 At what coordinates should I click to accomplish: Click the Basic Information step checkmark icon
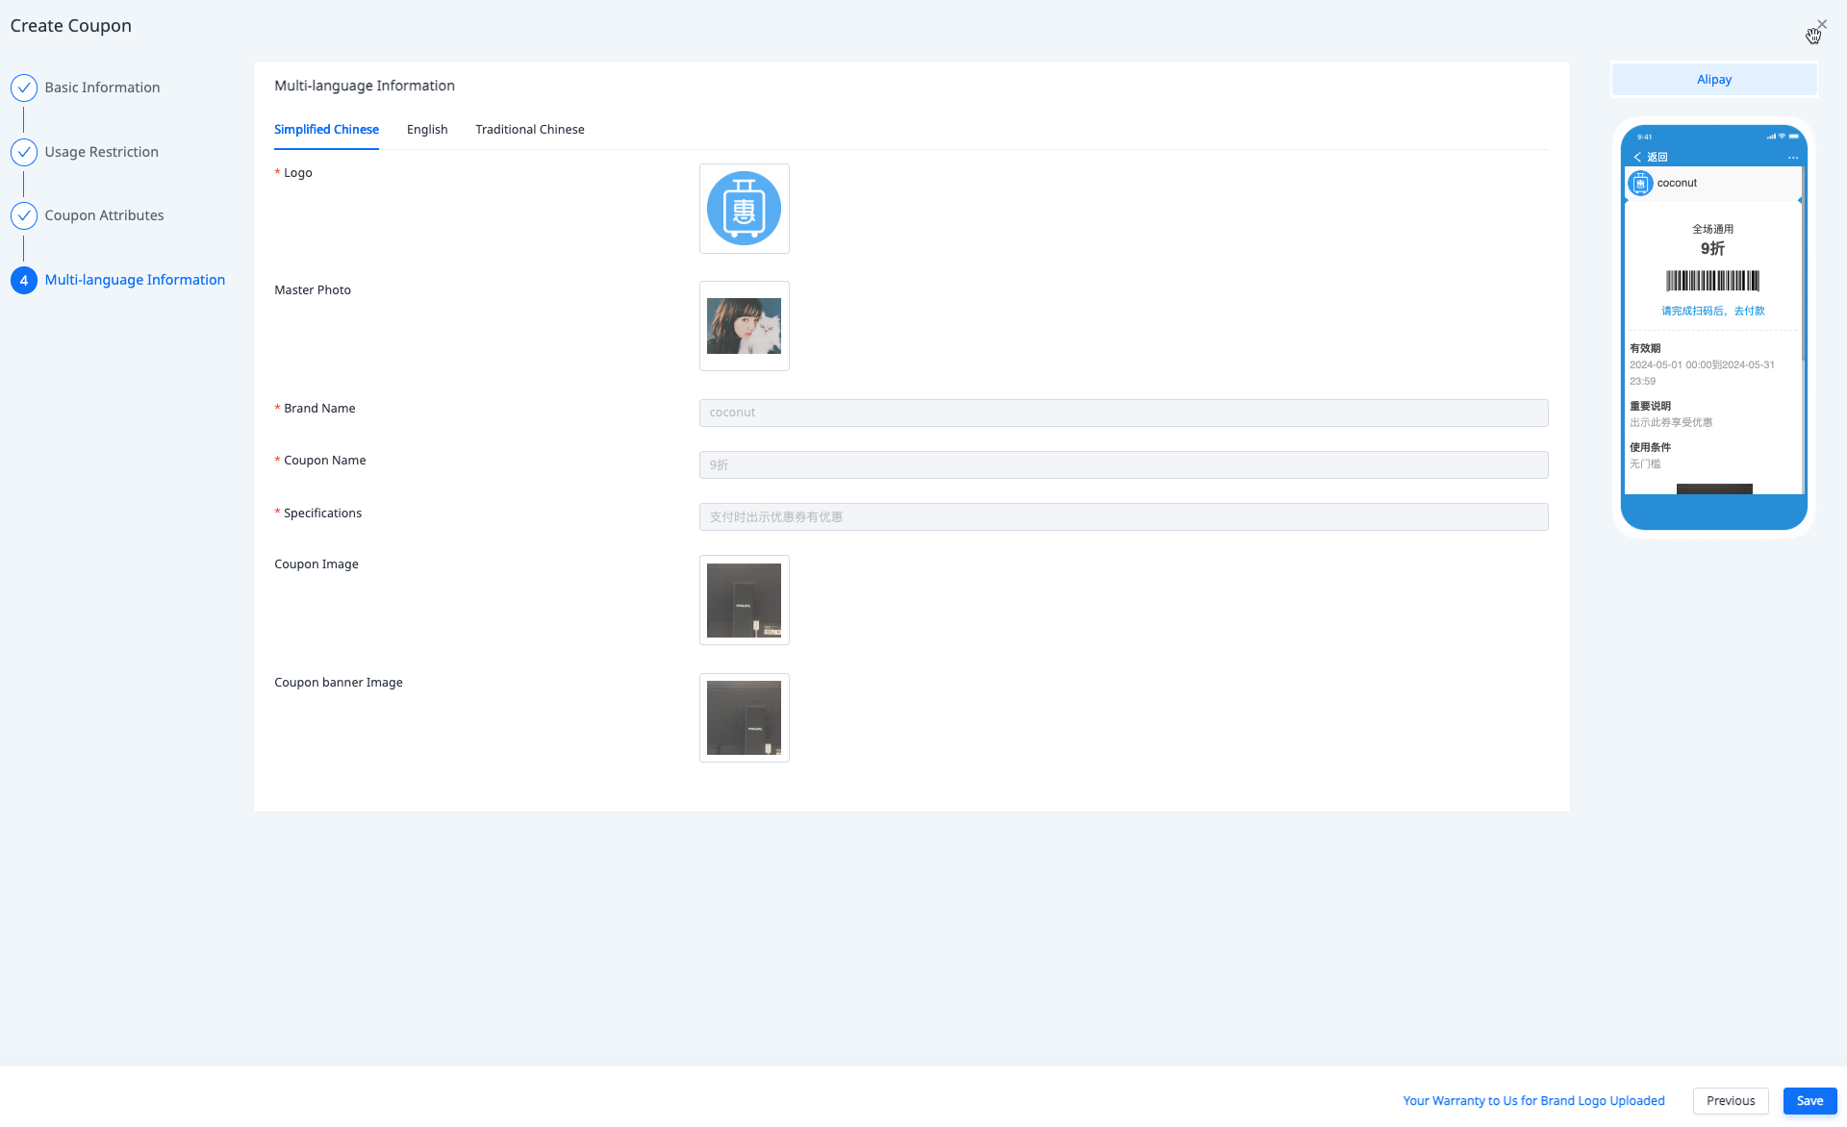(x=24, y=88)
